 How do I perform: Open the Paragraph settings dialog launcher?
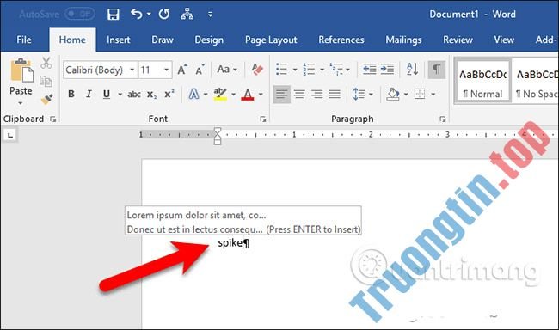(x=443, y=119)
